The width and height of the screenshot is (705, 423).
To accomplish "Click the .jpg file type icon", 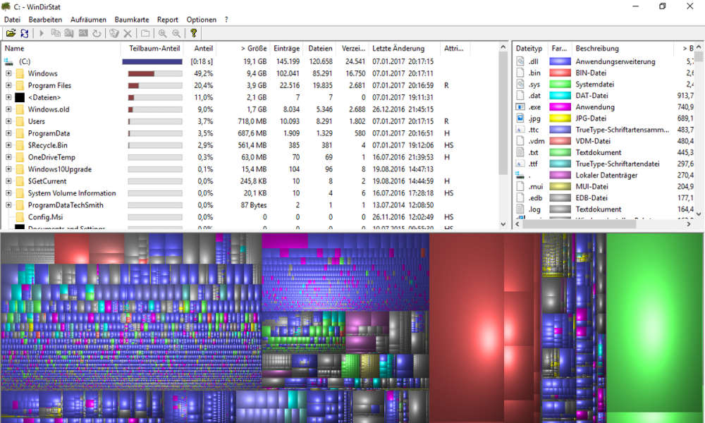I will tap(520, 118).
